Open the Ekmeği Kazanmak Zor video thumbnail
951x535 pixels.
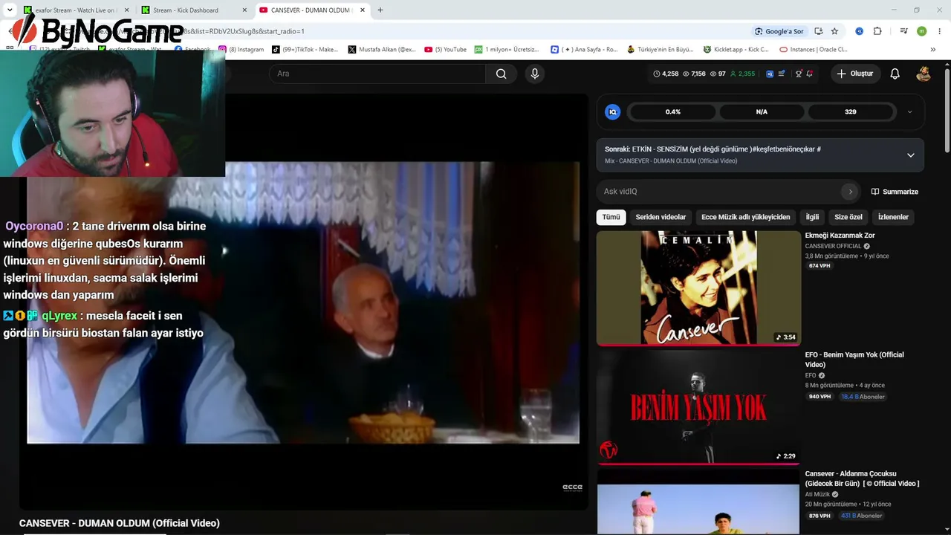698,288
